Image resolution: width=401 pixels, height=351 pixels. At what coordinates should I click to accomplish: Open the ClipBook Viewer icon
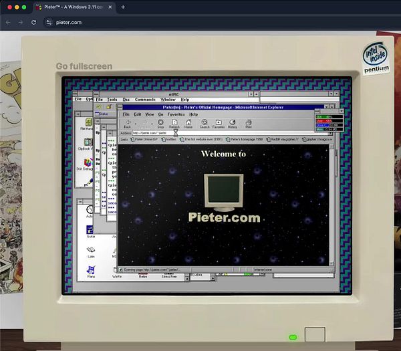coord(88,142)
